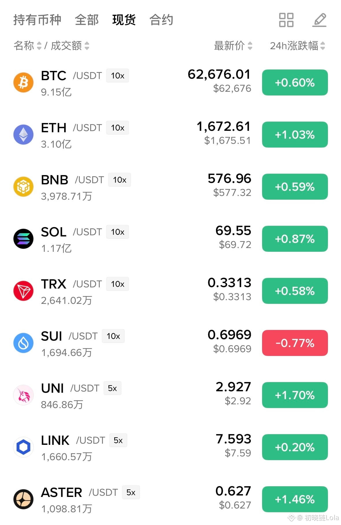Image resolution: width=341 pixels, height=525 pixels.
Task: Sort the list by 名称 arrows
Action: click(x=39, y=46)
